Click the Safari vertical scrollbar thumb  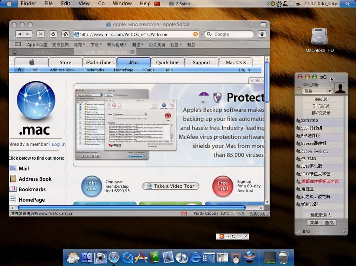point(267,82)
